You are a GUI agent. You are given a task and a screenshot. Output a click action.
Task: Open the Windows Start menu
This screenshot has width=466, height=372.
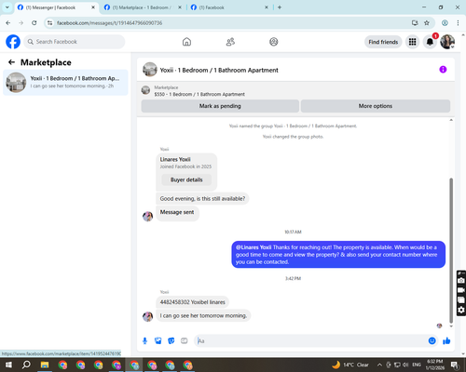click(8, 365)
